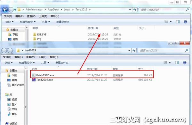Toggle preview pane in front window
The image size is (192, 125).
[177, 62]
